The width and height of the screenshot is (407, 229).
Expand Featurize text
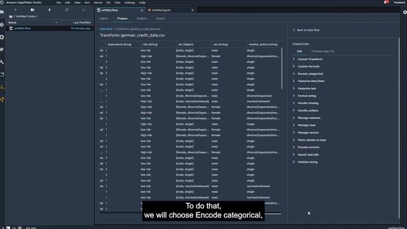point(307,88)
